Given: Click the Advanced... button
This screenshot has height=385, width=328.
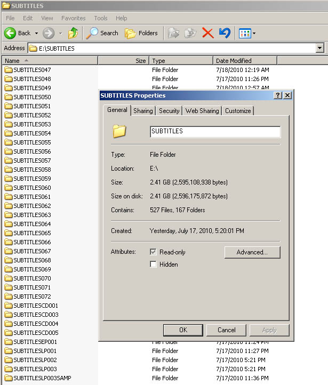Looking at the screenshot, I should pos(252,252).
